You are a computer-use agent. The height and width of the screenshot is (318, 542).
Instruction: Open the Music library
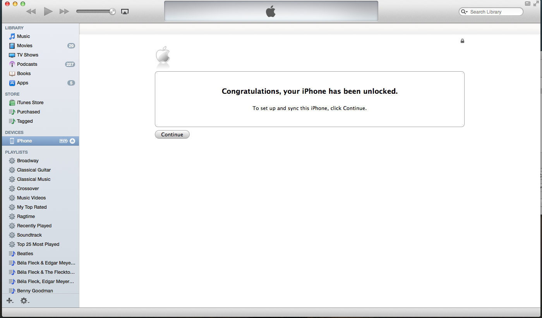point(40,36)
